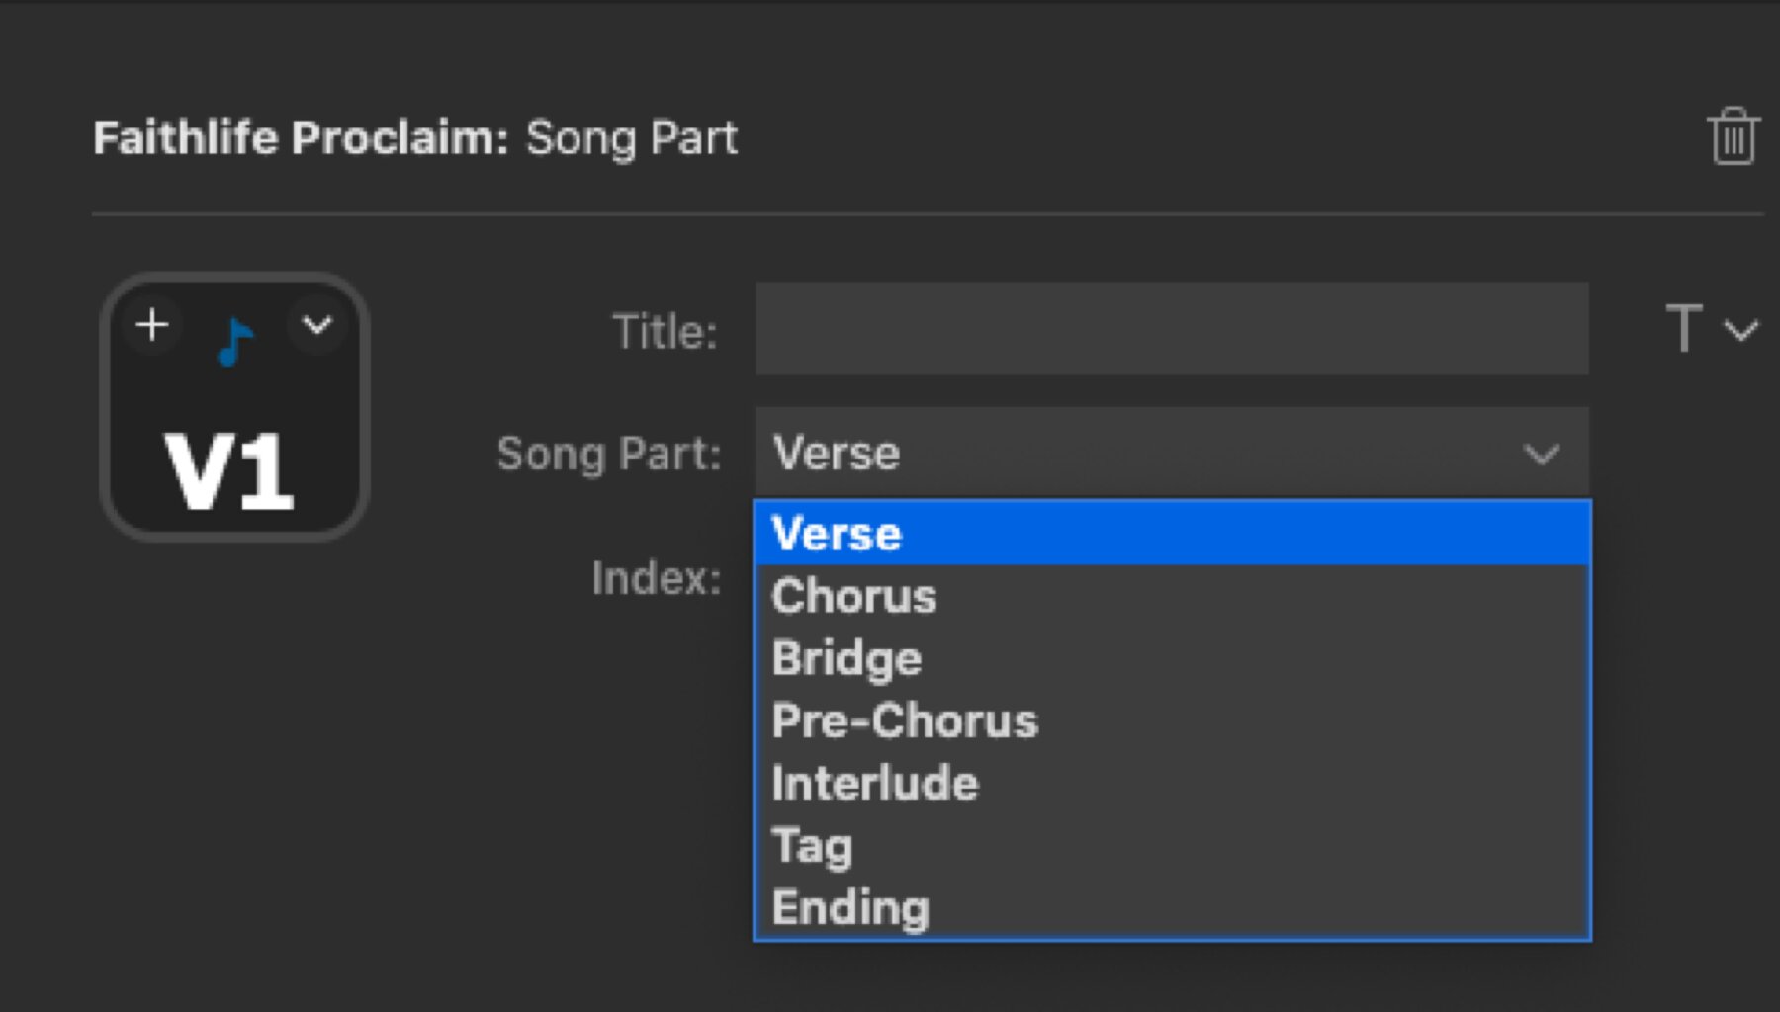This screenshot has height=1012, width=1780.
Task: Click the Faithlife Proclaim: Song Part heading
Action: (415, 137)
